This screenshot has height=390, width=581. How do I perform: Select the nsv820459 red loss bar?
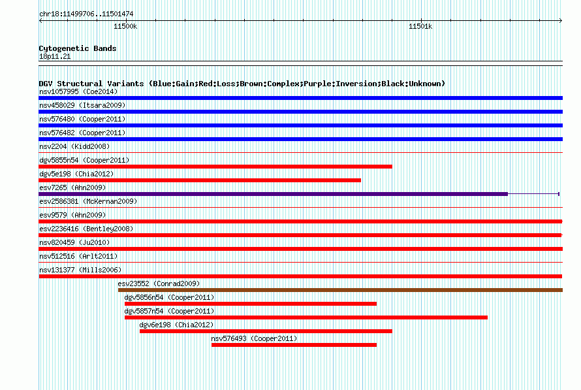(300, 249)
